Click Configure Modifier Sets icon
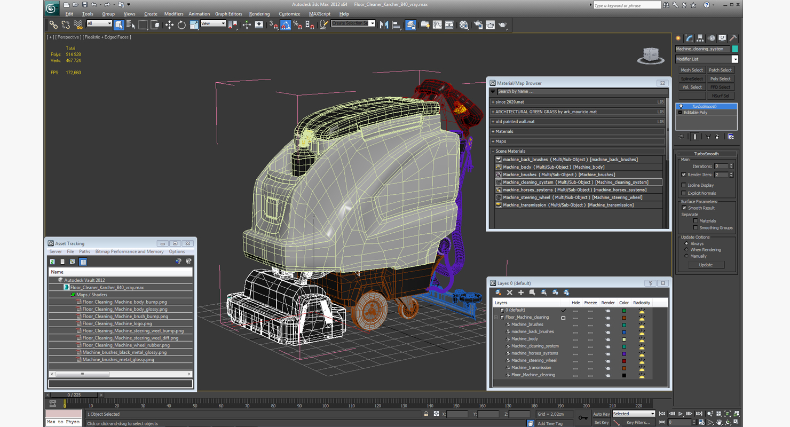This screenshot has width=790, height=427. pyautogui.click(x=731, y=137)
